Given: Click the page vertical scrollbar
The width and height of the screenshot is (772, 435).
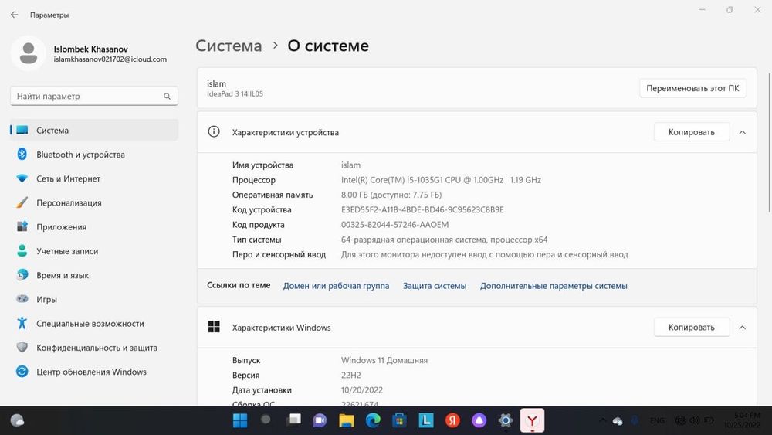Looking at the screenshot, I should coord(770,143).
